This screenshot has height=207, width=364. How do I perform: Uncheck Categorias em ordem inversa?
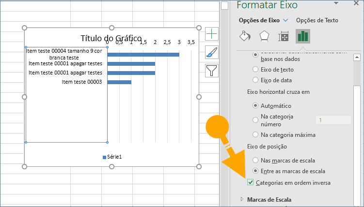pos(250,183)
